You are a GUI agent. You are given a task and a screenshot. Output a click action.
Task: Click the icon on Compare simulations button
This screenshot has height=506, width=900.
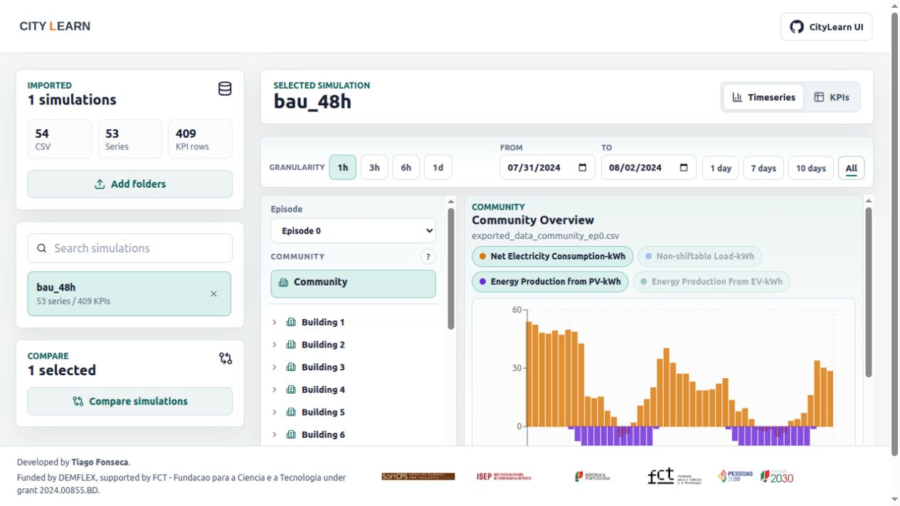pyautogui.click(x=78, y=402)
